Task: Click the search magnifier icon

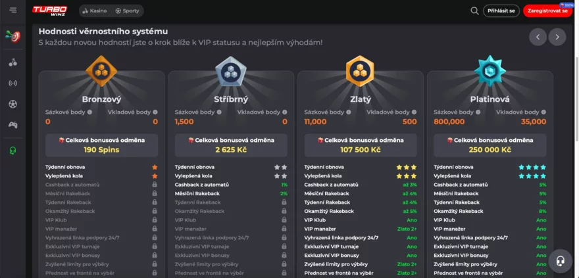Action: tap(474, 11)
